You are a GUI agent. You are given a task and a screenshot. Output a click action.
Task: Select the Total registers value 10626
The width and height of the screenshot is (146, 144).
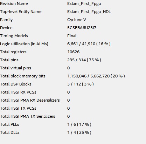coord(74,52)
